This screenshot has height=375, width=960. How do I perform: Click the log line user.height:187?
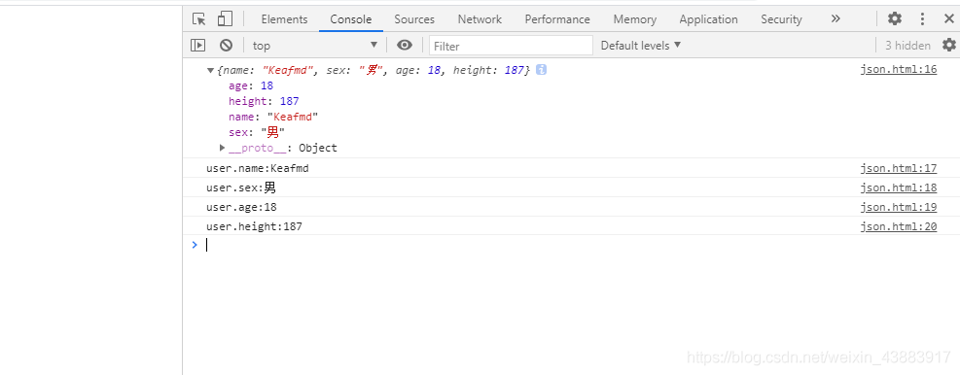pos(254,227)
